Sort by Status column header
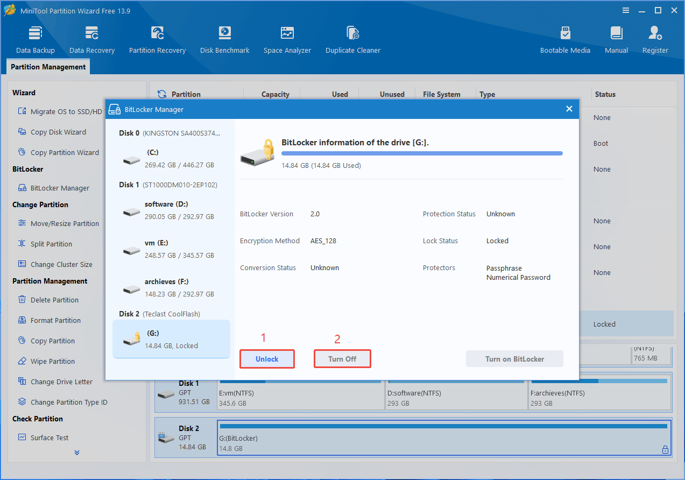685x480 pixels. [605, 94]
